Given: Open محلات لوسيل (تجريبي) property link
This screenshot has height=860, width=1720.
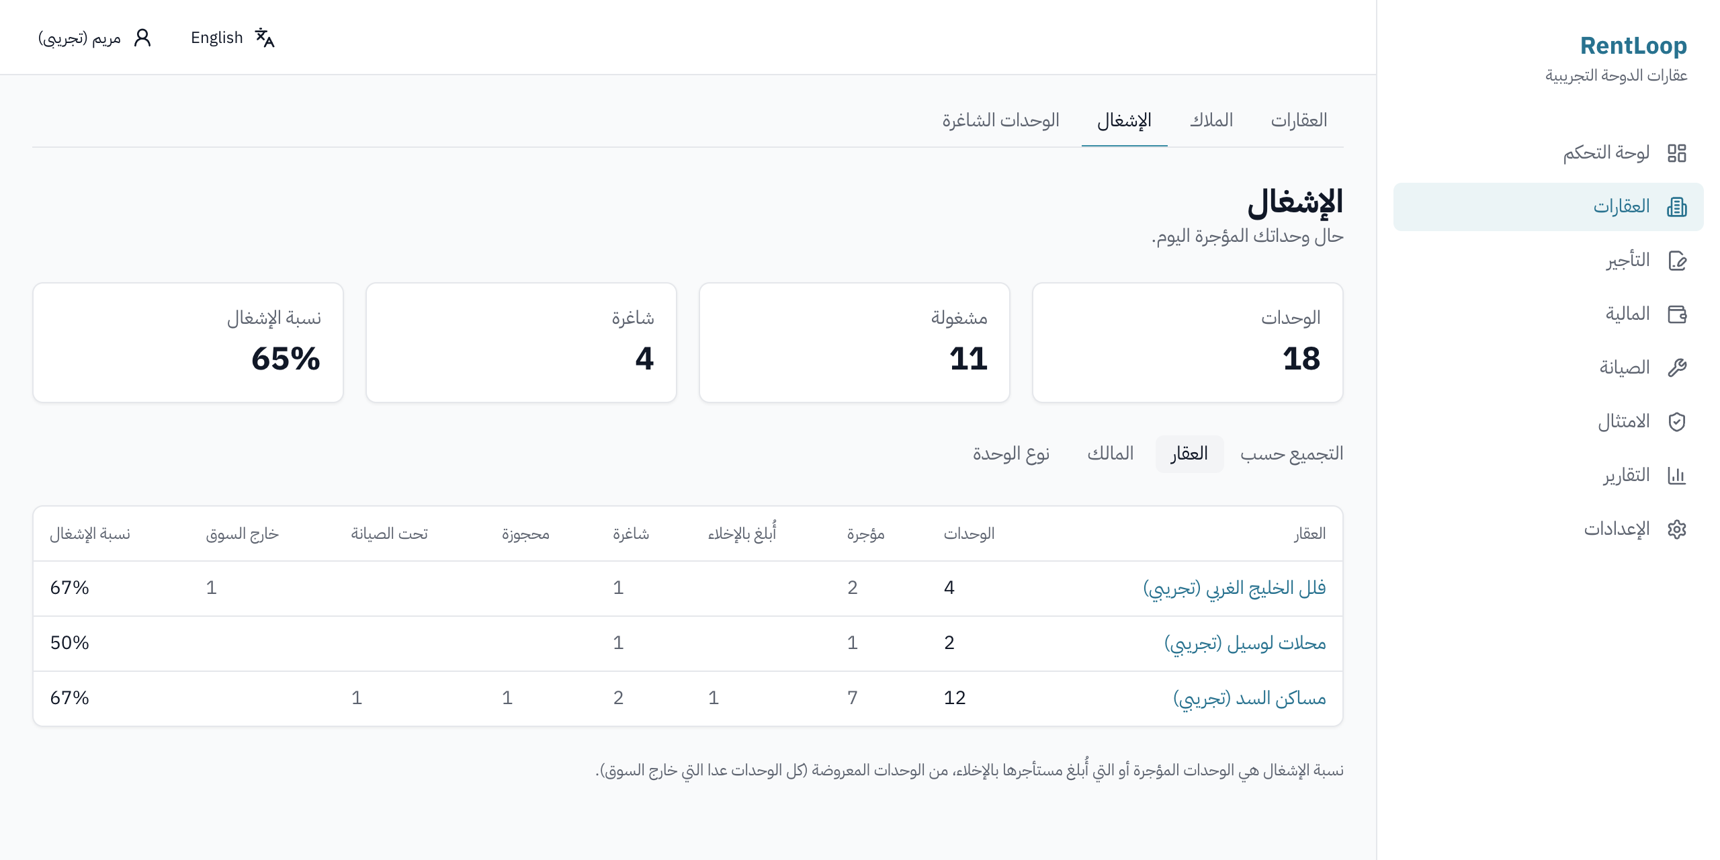Looking at the screenshot, I should (1245, 643).
